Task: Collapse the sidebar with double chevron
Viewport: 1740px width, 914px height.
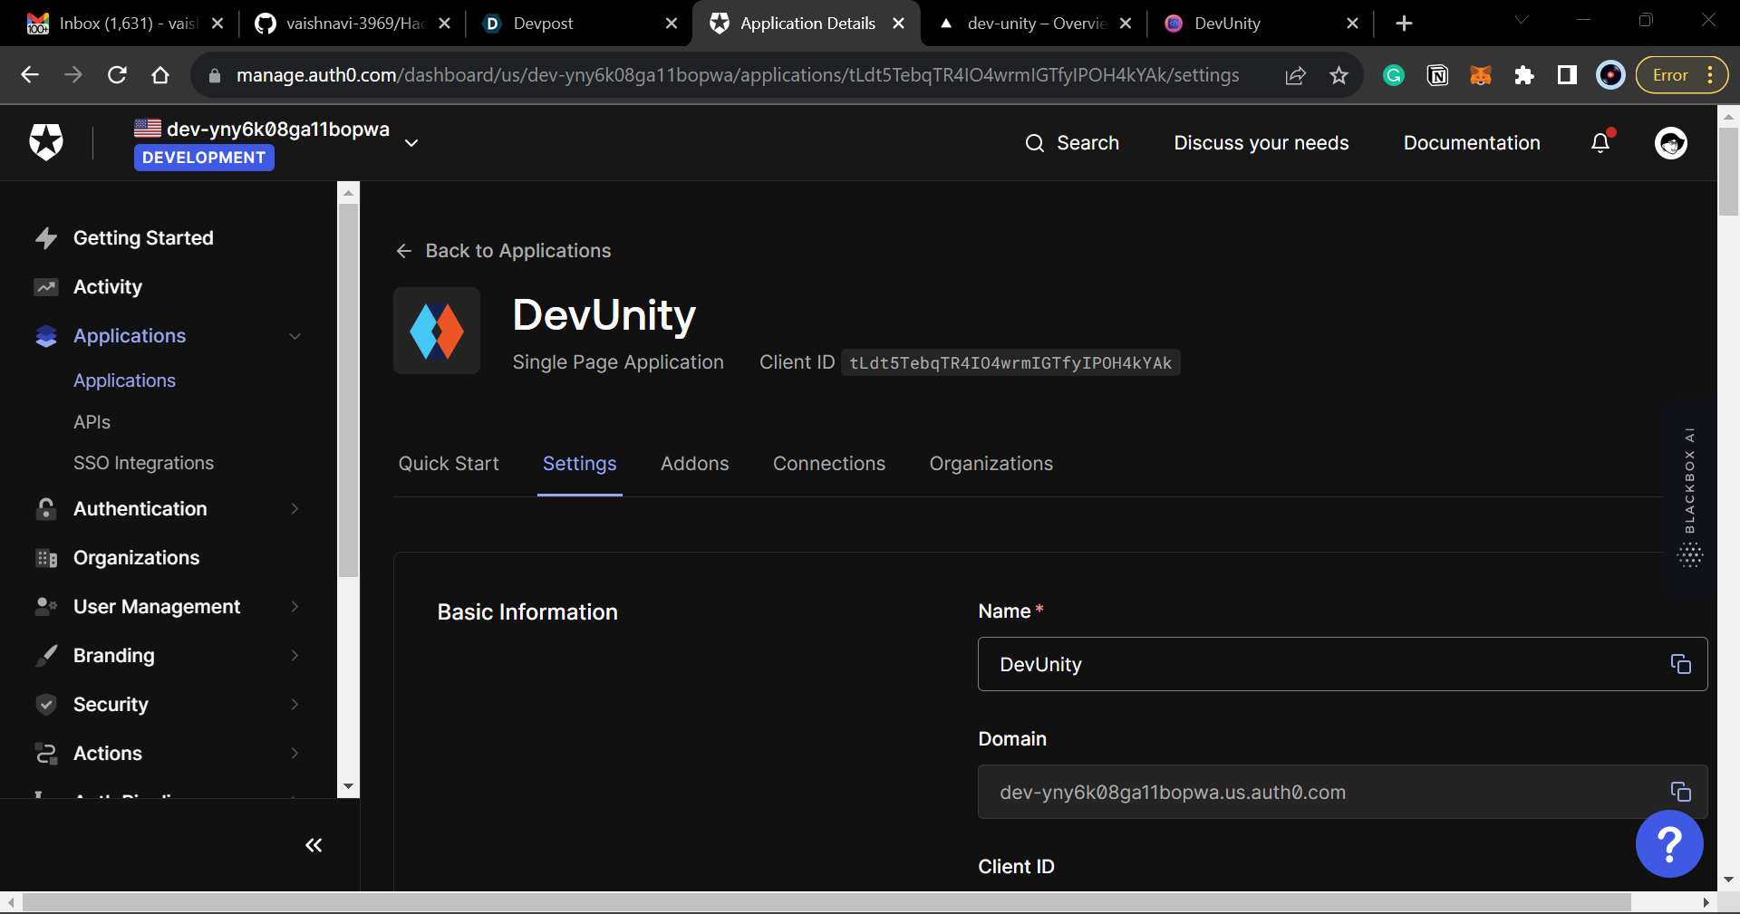Action: 314,845
